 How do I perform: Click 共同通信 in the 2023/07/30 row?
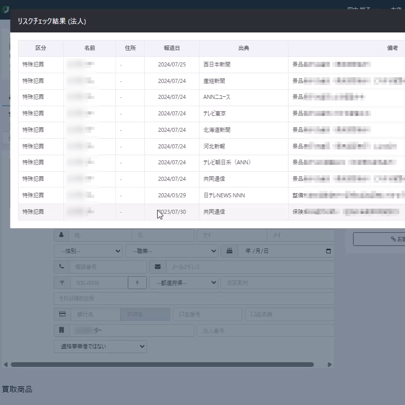(214, 212)
